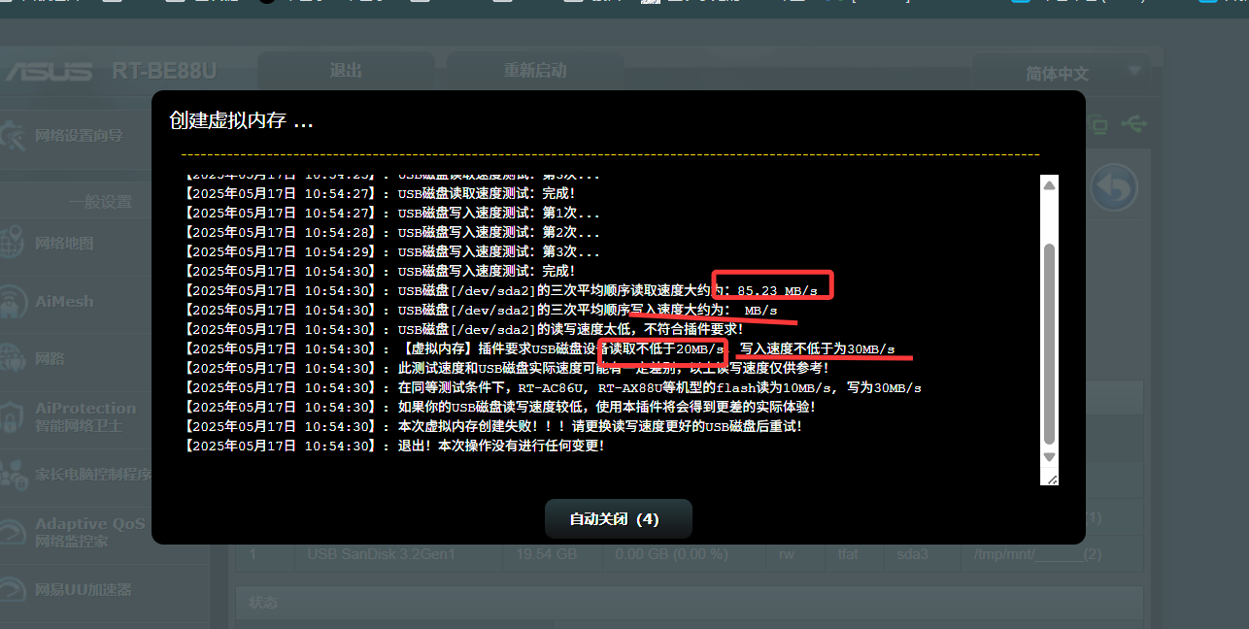This screenshot has width=1249, height=629.
Task: Click the 重新启动 reboot button
Action: [535, 71]
